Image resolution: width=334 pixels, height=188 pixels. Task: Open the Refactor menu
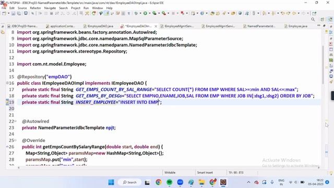click(35, 8)
